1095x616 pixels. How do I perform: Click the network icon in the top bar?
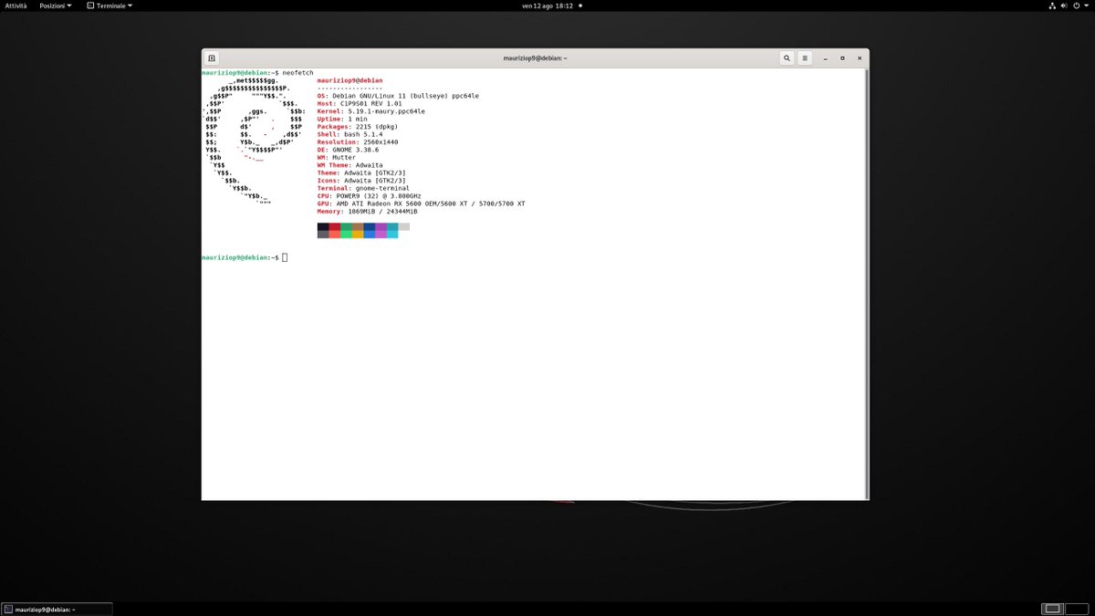click(x=1052, y=5)
